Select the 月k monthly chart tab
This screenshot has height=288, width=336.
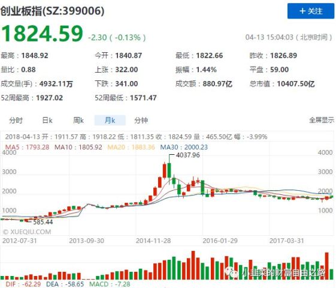110,121
